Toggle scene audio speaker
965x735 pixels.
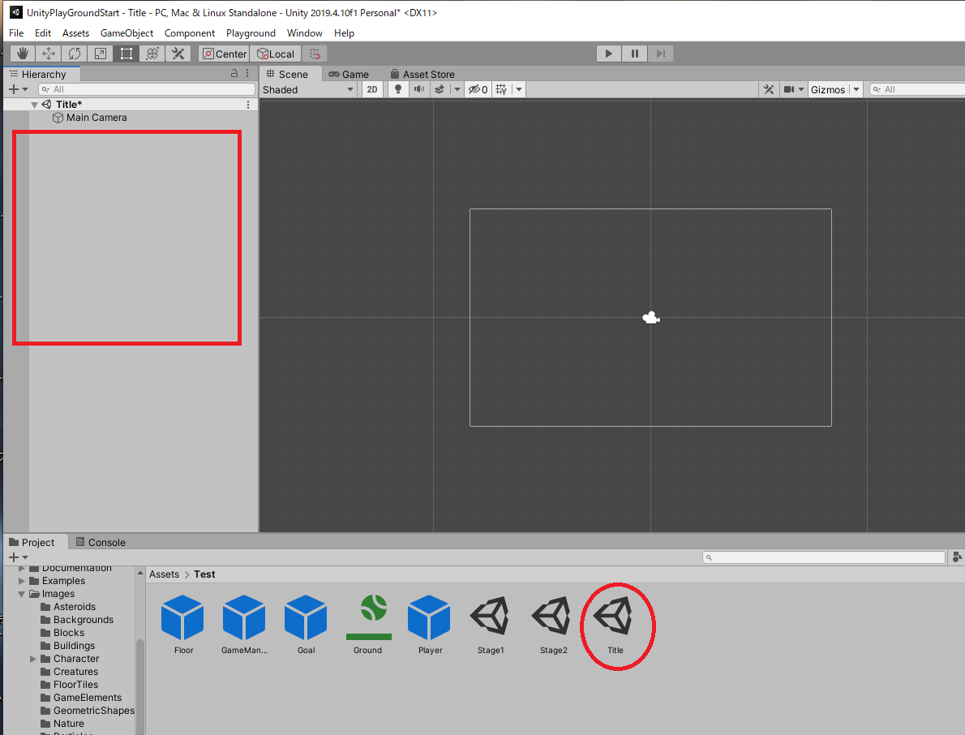point(419,90)
